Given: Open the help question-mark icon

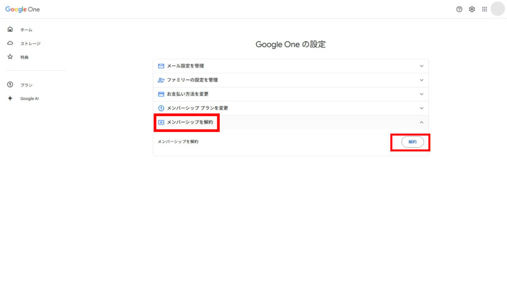Looking at the screenshot, I should point(459,9).
